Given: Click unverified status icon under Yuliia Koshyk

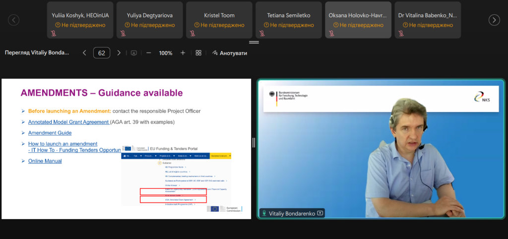Looking at the screenshot, I should 58,25.
